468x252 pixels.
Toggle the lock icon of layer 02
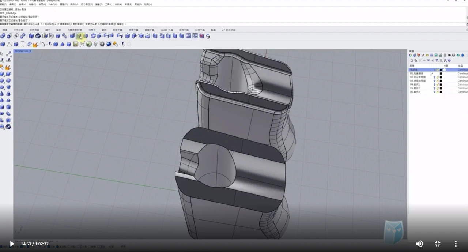pos(438,77)
